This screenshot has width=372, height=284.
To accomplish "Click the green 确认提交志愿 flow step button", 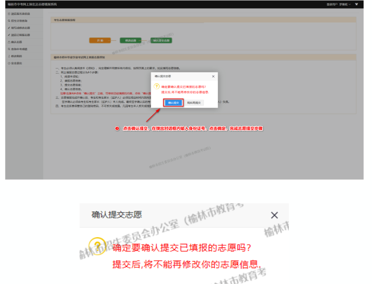I will [x=161, y=40].
